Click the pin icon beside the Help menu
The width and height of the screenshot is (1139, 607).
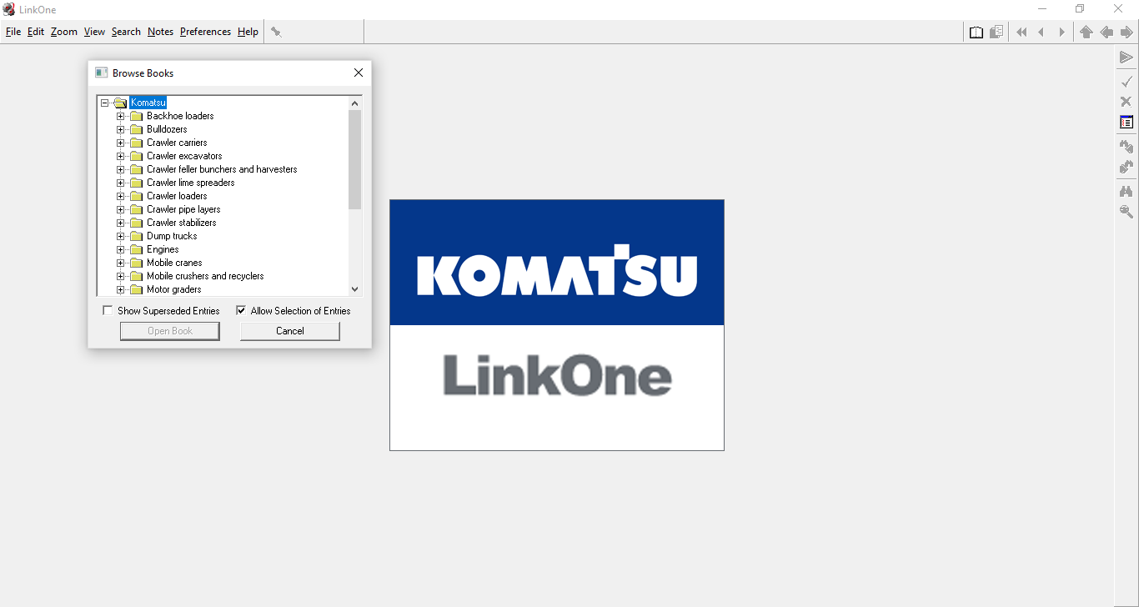[x=276, y=32]
